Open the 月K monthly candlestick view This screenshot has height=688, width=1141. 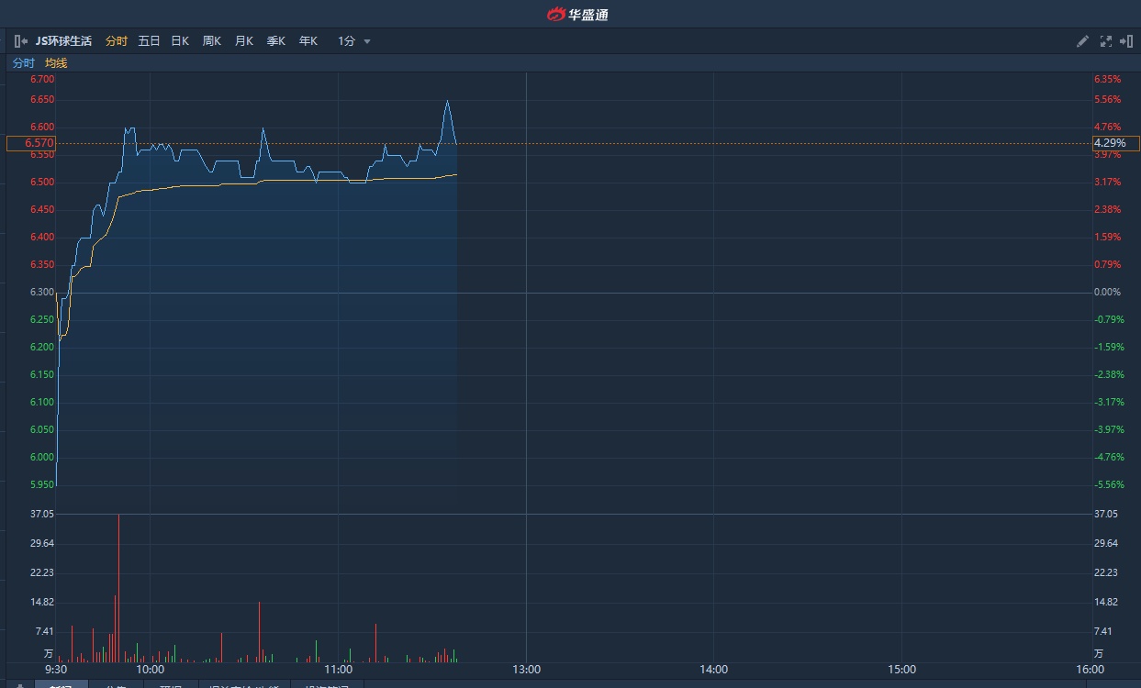244,41
